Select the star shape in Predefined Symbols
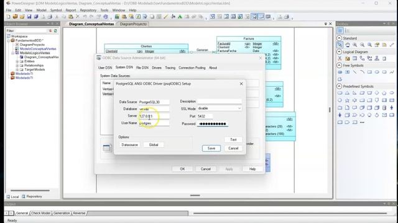 [348, 100]
